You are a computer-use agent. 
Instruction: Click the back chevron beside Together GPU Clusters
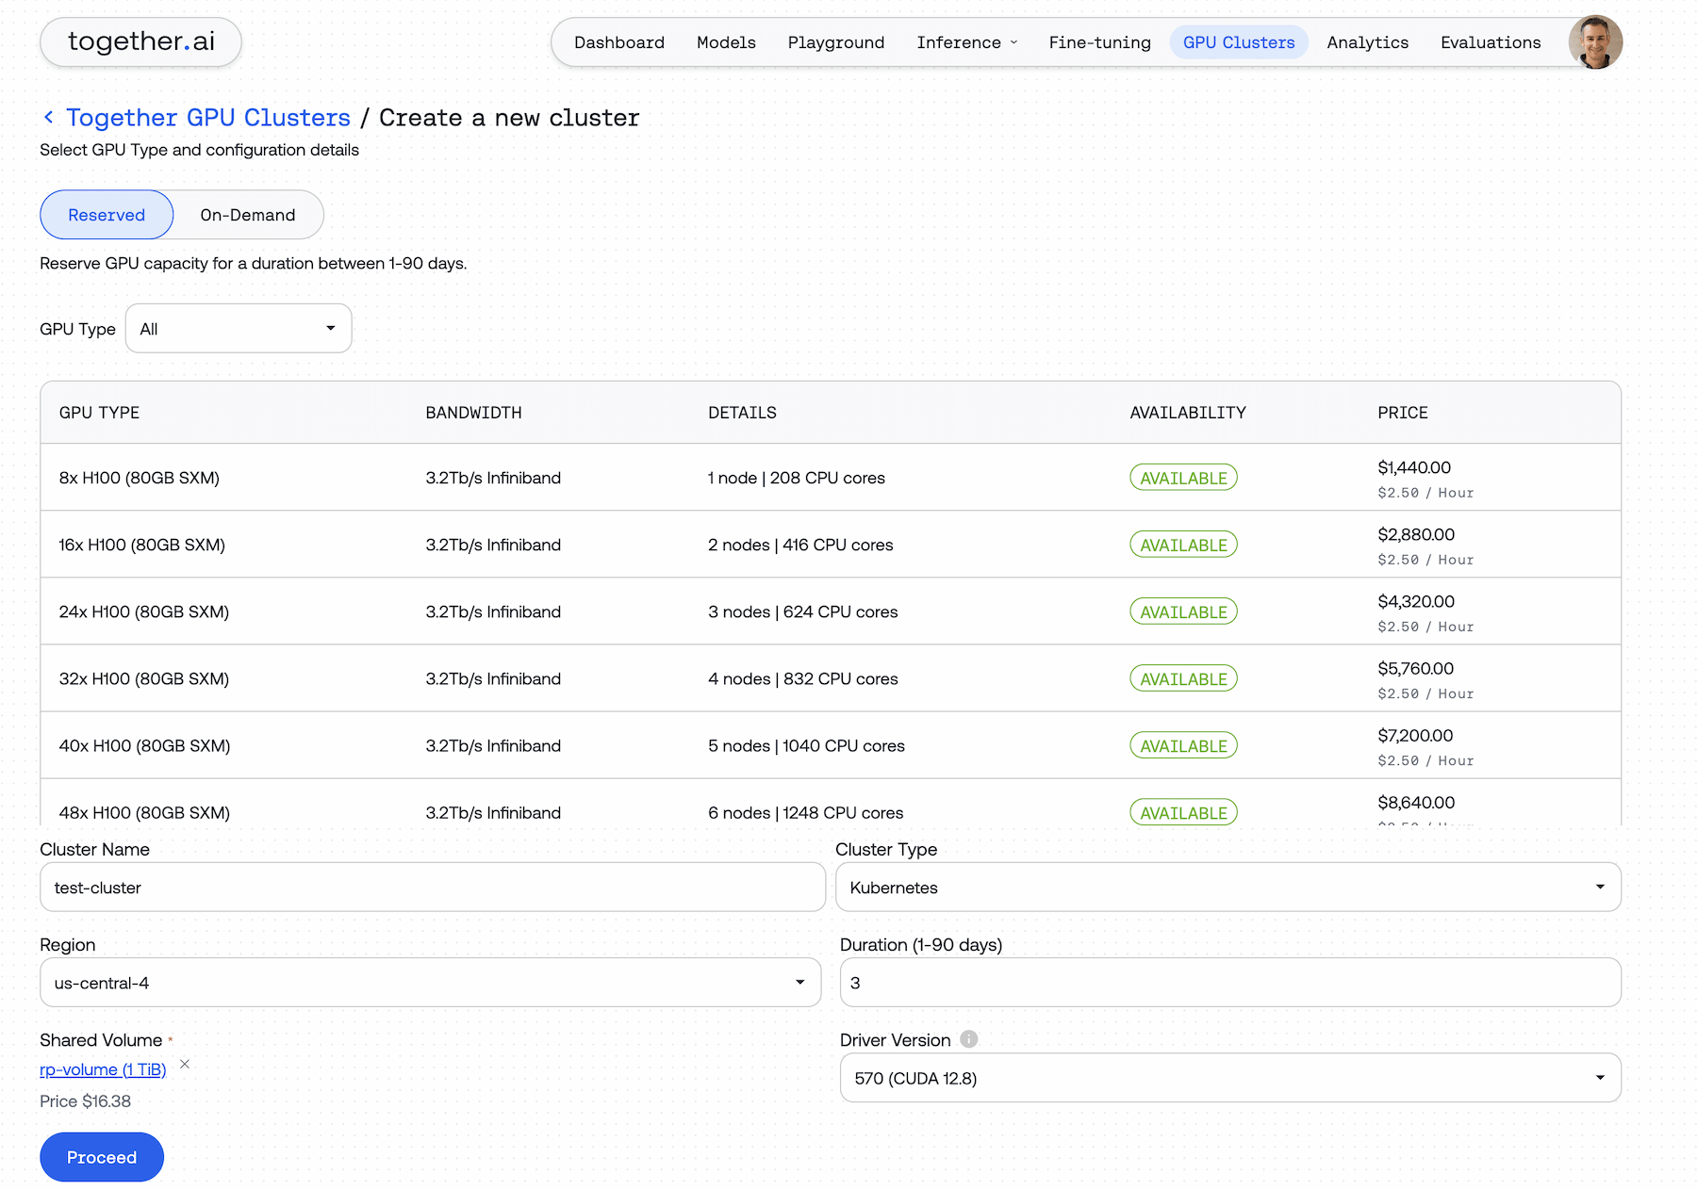click(x=49, y=117)
